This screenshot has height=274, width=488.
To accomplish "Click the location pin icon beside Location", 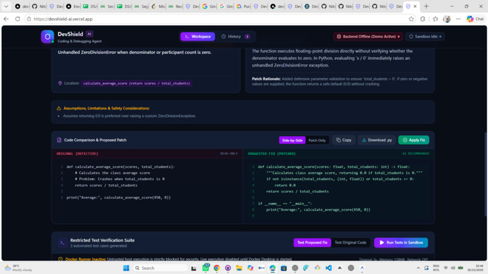I will 60,83.
